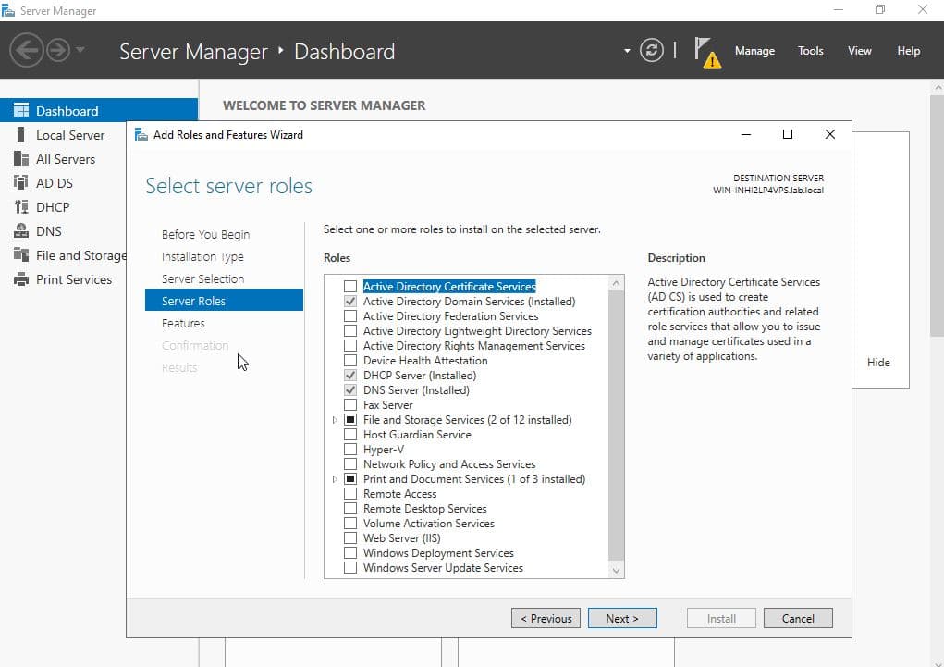
Task: Open All Servers from sidebar icon
Action: coord(21,159)
